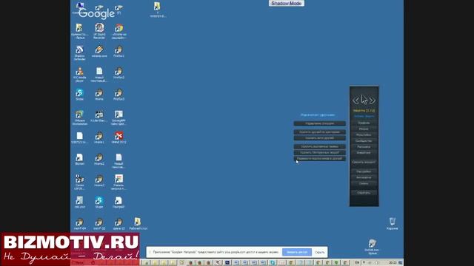Click Удалить друзей по критериям button

click(x=319, y=132)
